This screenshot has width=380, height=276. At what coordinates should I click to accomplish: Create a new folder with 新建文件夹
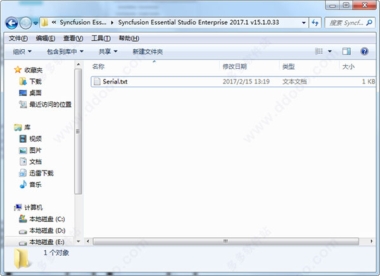point(148,52)
